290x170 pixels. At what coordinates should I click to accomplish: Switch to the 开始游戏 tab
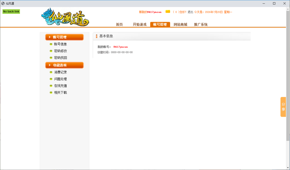[140, 24]
